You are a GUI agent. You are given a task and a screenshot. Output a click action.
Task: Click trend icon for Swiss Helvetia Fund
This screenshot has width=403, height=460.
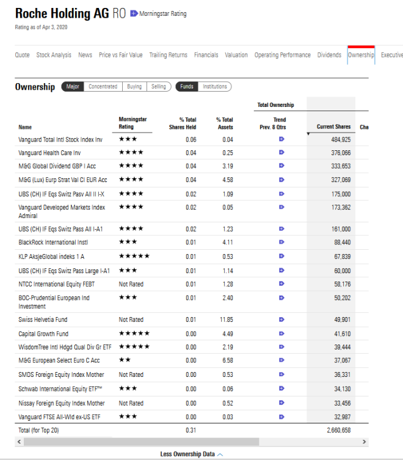pos(281,319)
